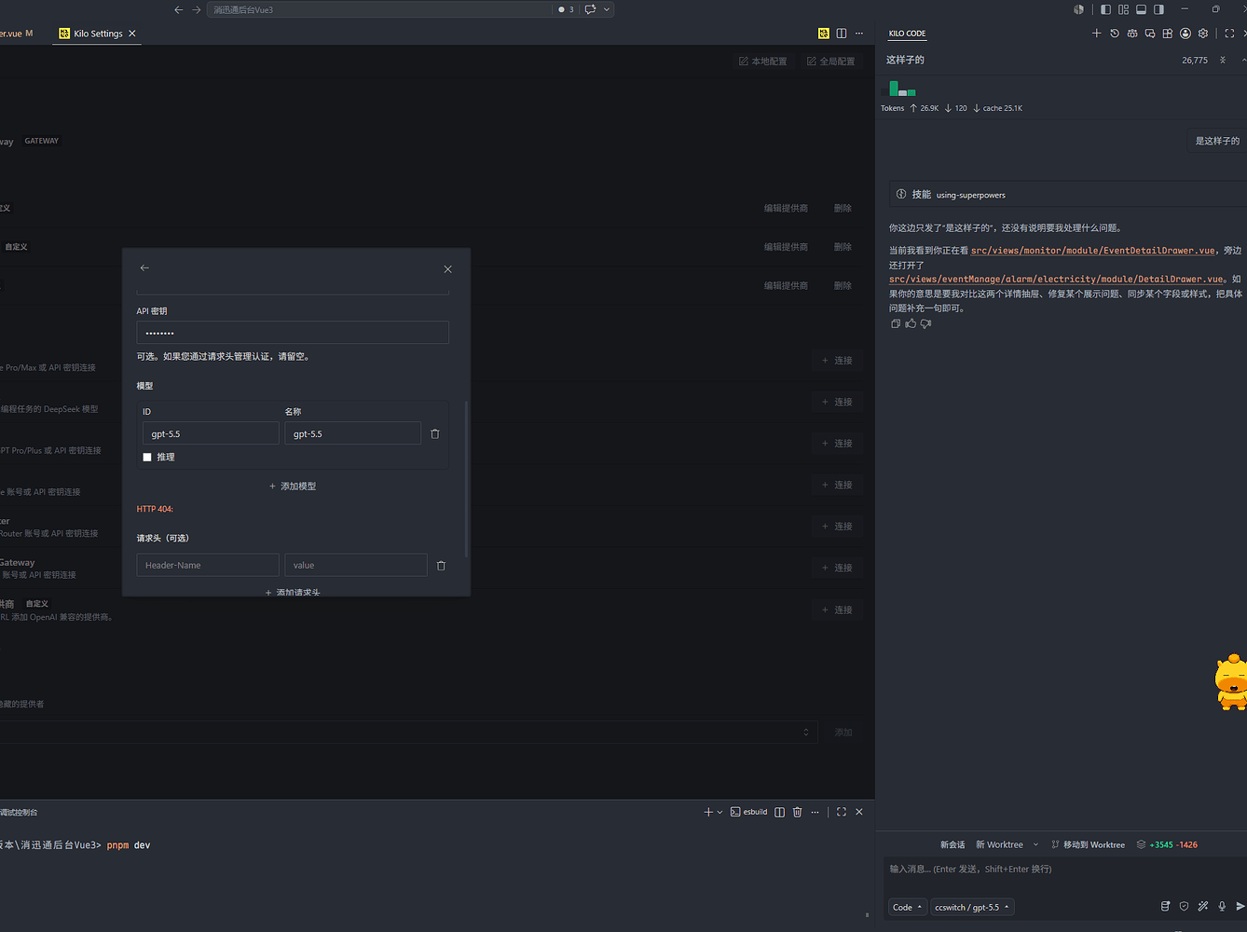Image resolution: width=1247 pixels, height=932 pixels.
Task: Maximize the terminal panel
Action: click(x=842, y=812)
